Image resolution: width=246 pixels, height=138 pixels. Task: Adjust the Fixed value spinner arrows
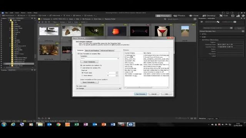(117, 73)
